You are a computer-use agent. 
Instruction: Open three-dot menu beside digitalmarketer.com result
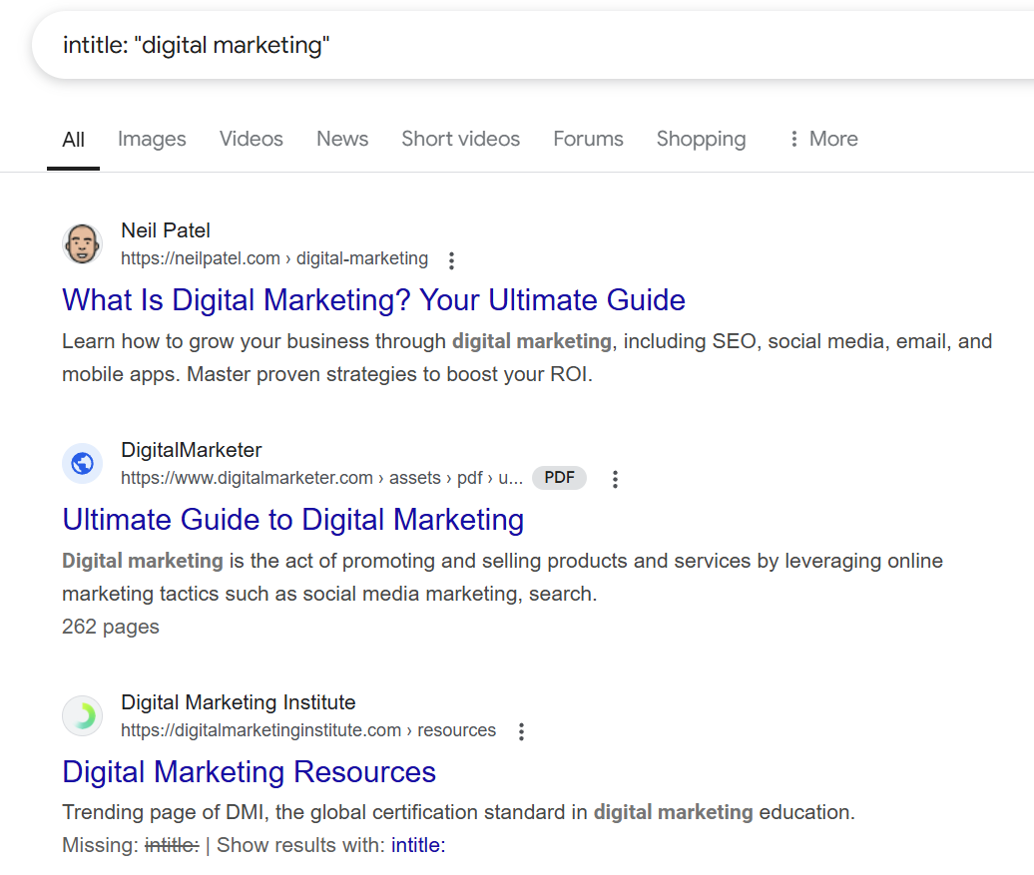pos(615,479)
